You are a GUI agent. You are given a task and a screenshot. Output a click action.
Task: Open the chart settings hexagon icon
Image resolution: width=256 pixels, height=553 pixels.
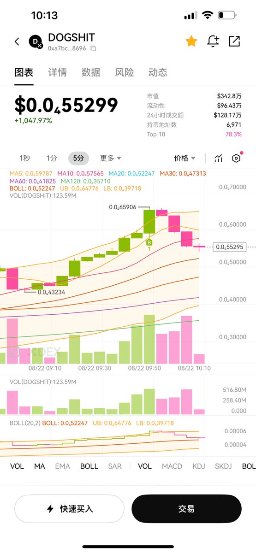click(236, 158)
